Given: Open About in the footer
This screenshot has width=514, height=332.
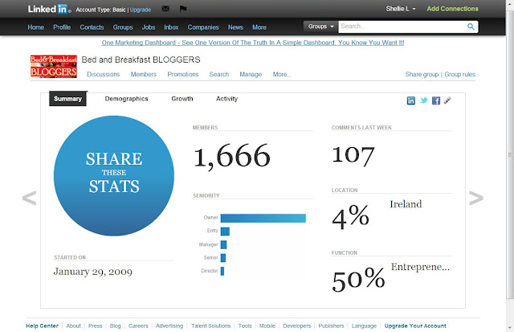Looking at the screenshot, I should (x=73, y=326).
